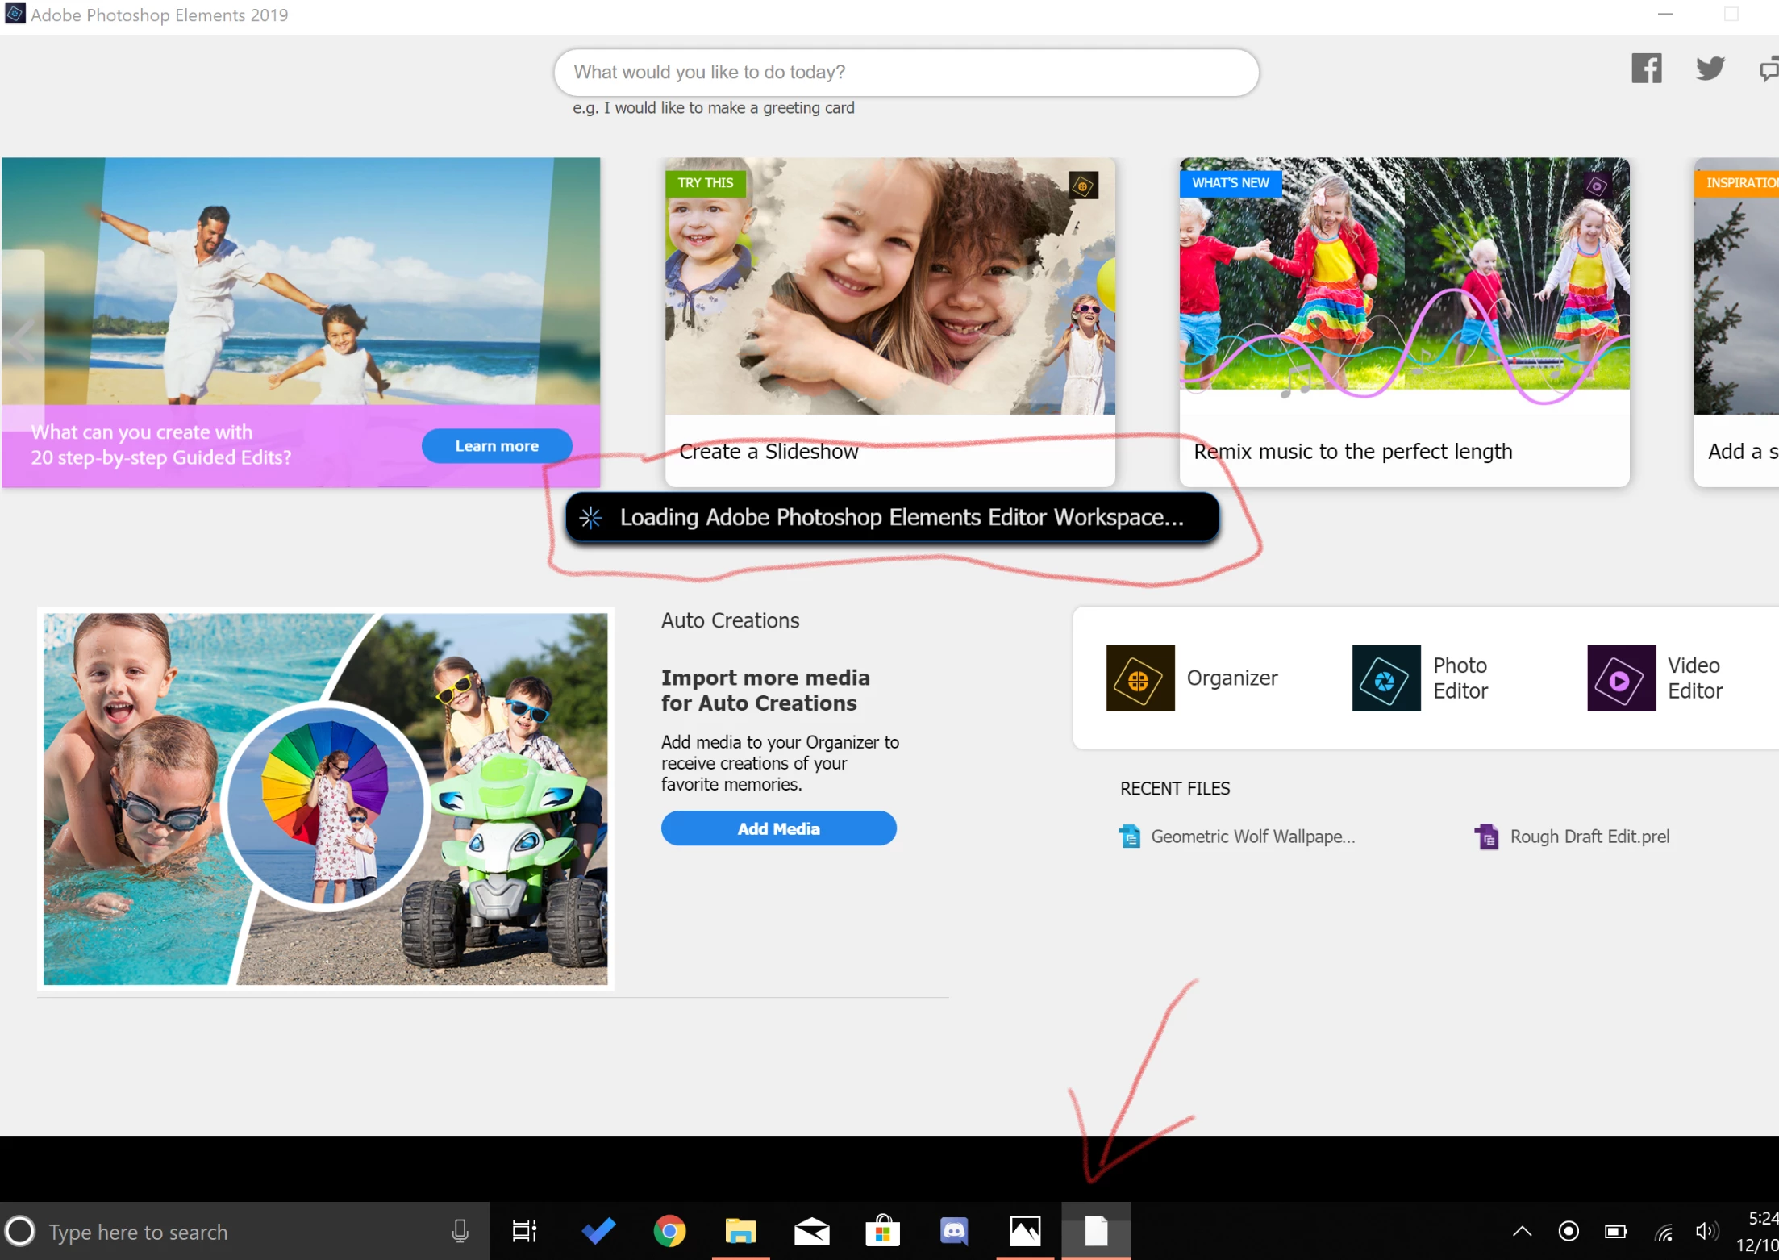Open the Create a Slideshow card
Screen dimensions: 1779x1260
(889, 323)
